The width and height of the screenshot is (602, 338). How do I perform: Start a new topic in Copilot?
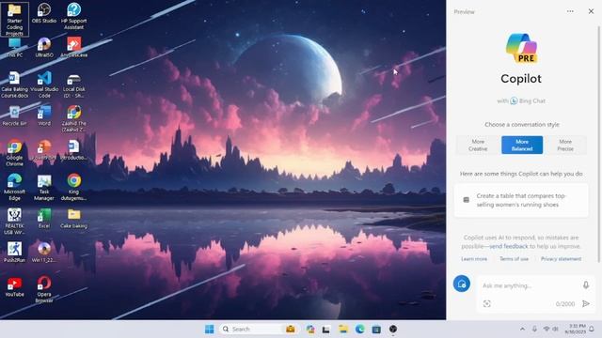point(462,284)
